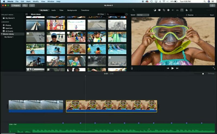Open the Window menu
This screenshot has width=217, height=134.
[x=51, y=1]
